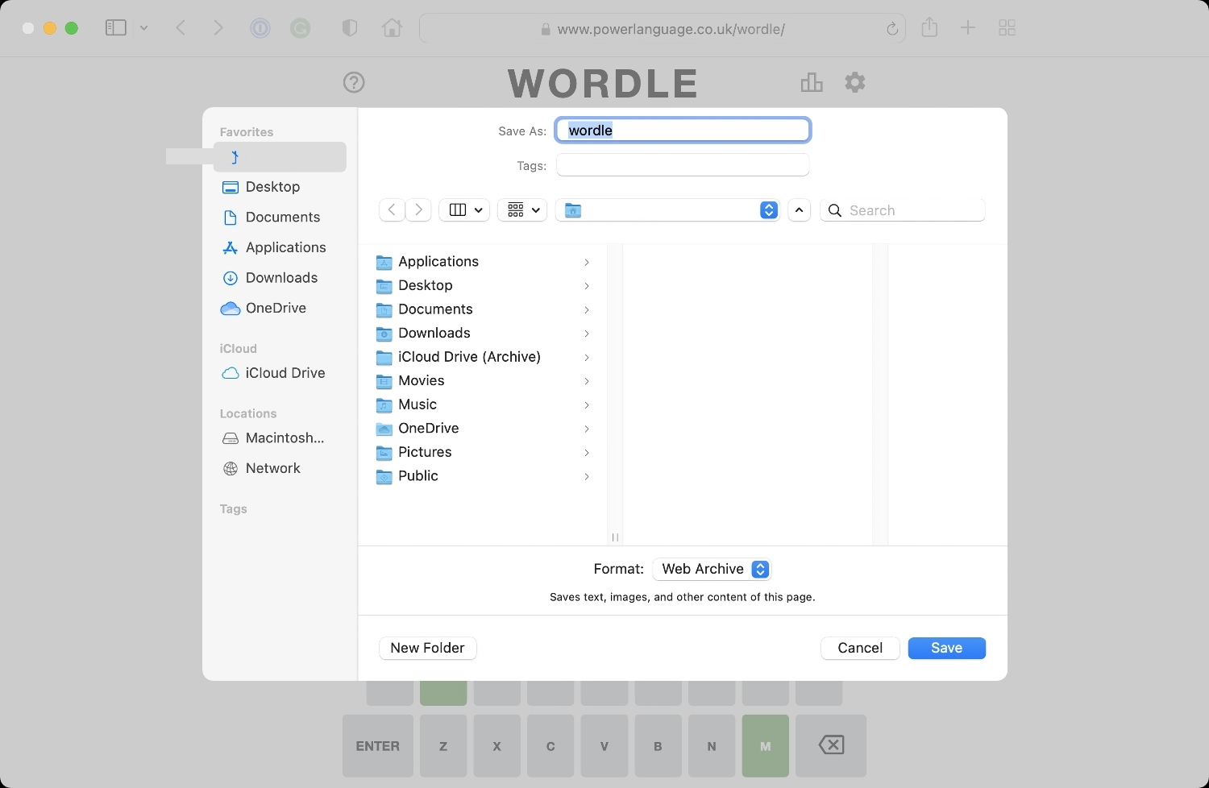Viewport: 1209px width, 788px height.
Task: Open Safari share button
Action: point(929,27)
